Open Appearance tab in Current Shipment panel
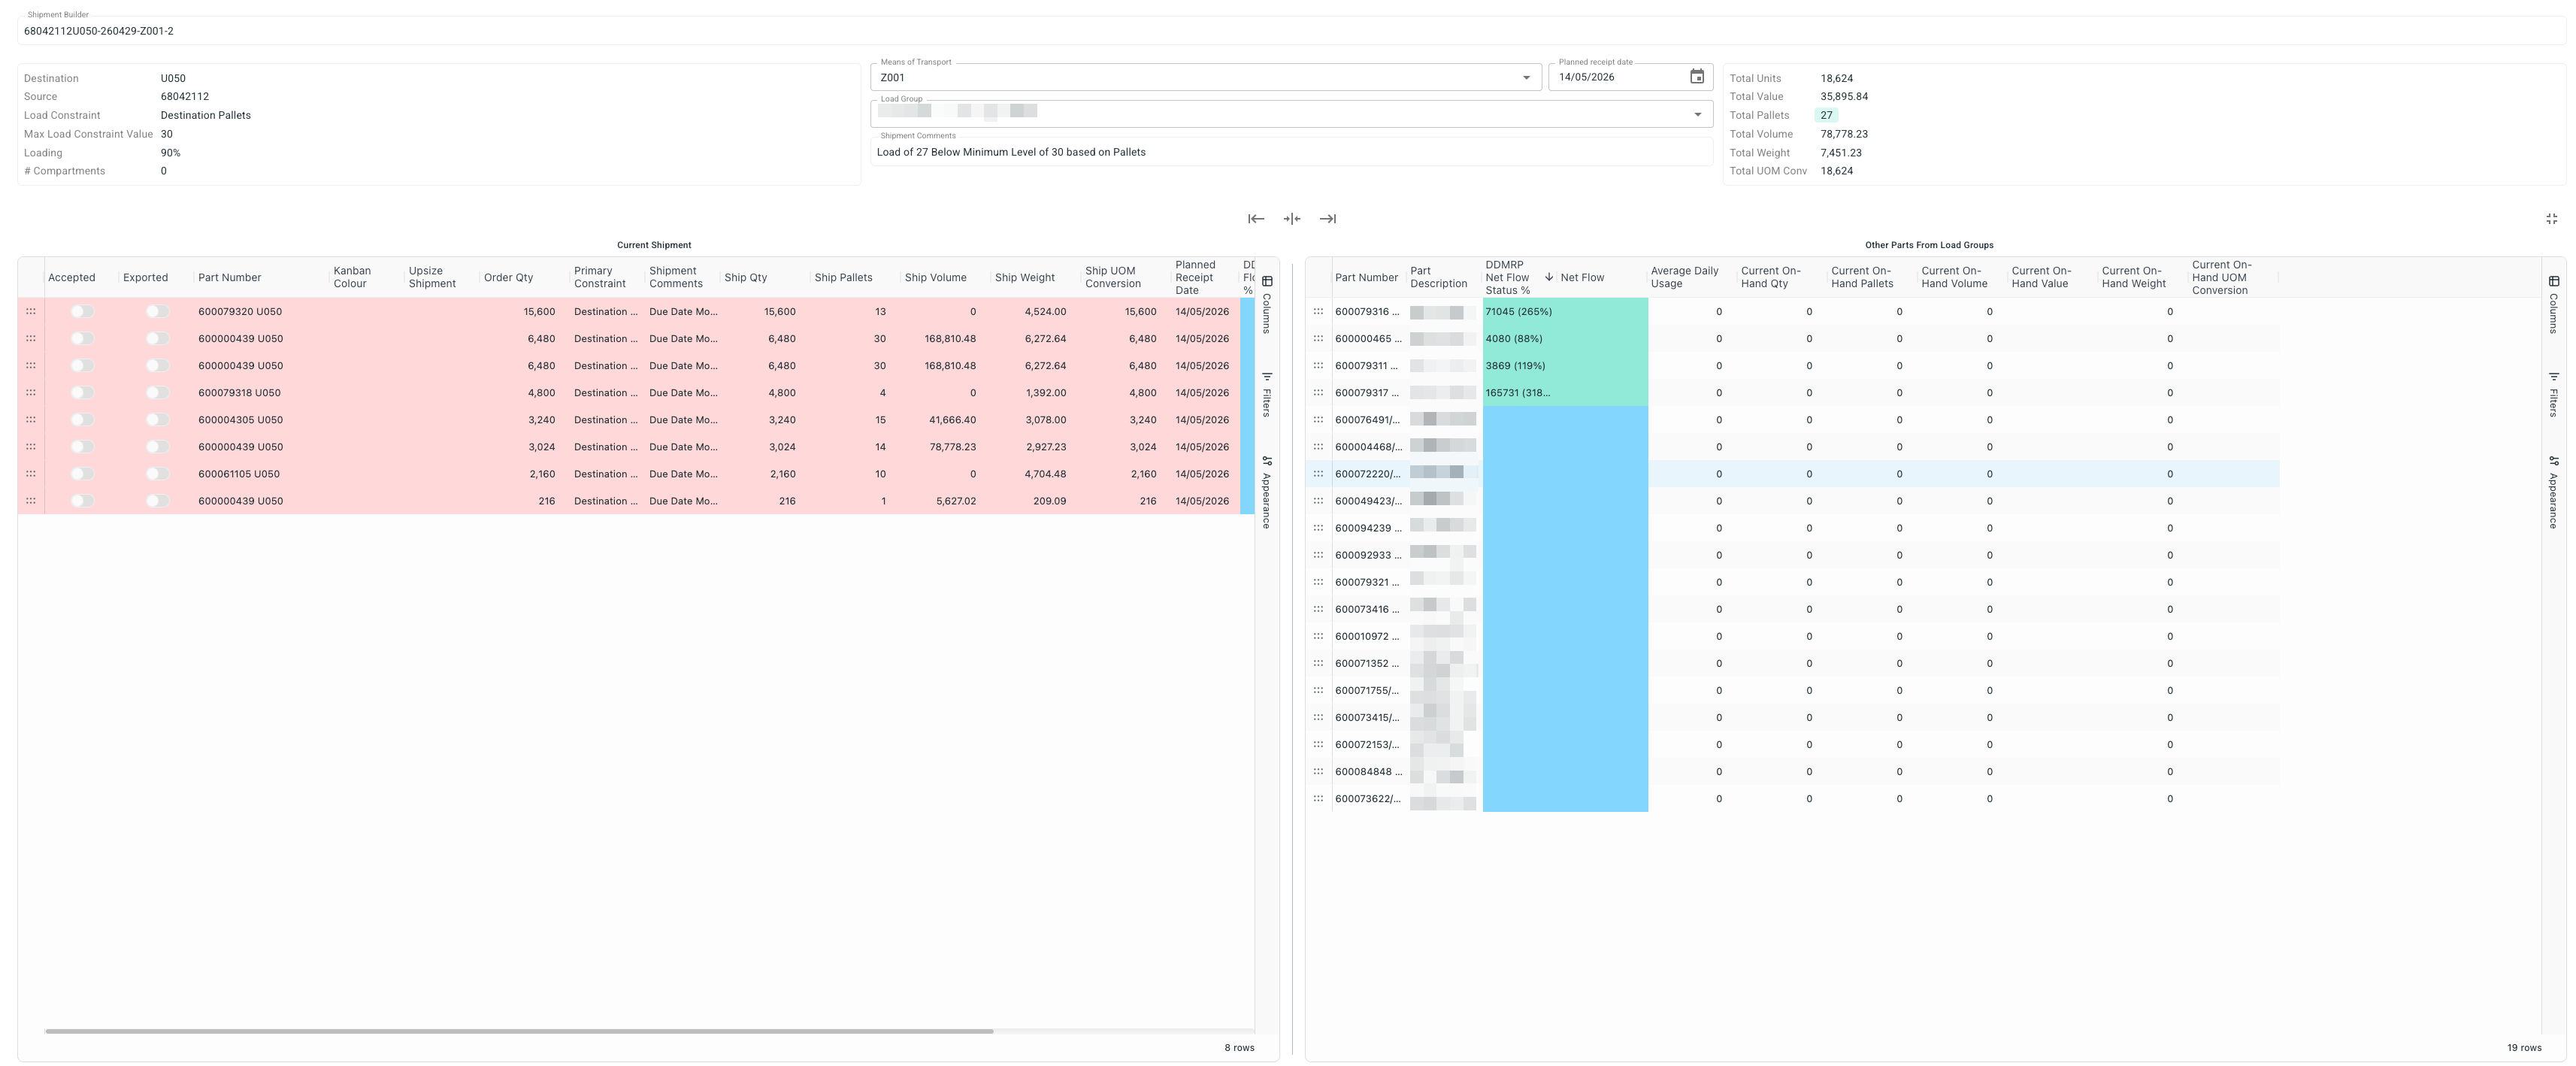 pos(1267,492)
